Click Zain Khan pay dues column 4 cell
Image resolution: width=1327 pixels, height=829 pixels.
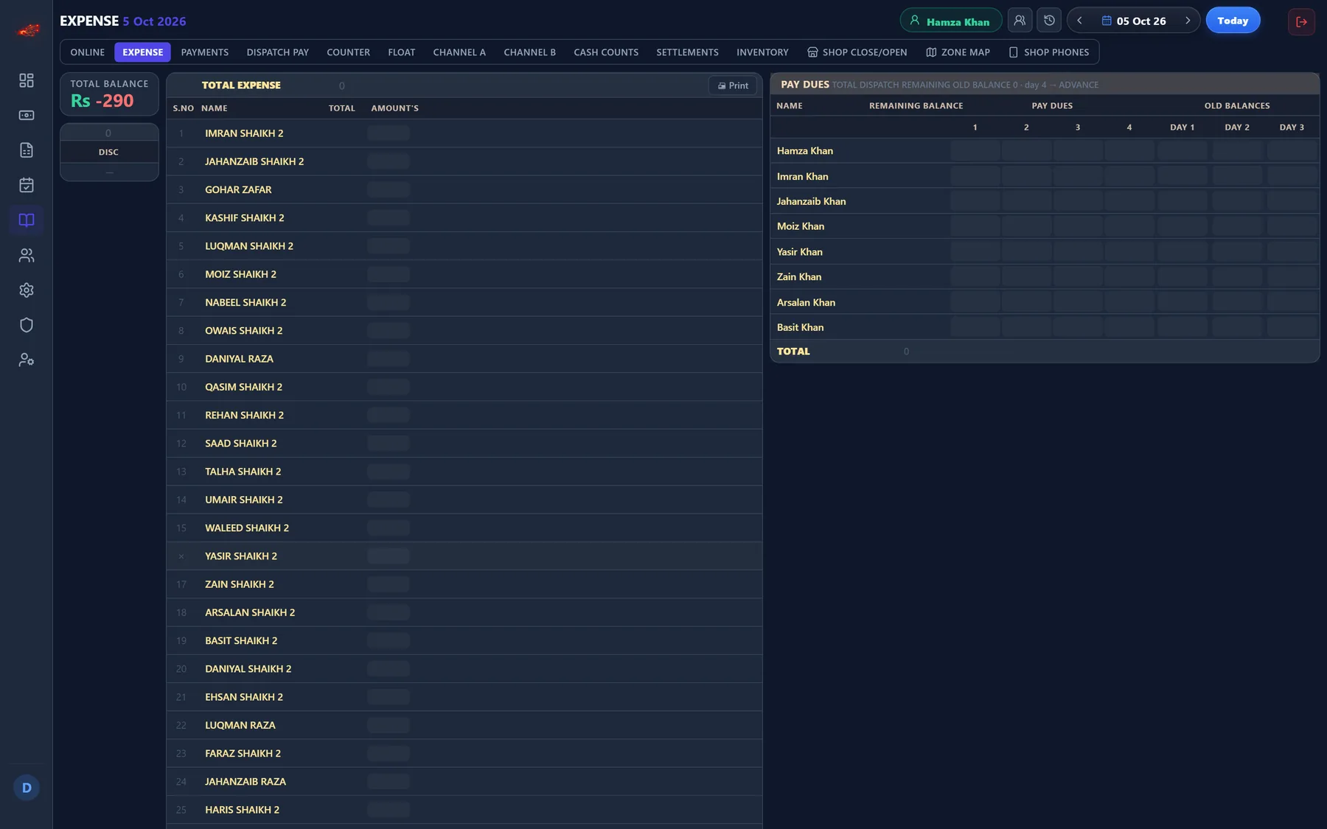[1129, 277]
